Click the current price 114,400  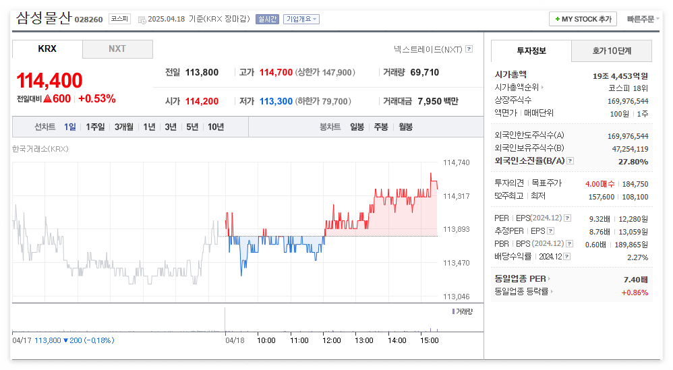(49, 80)
